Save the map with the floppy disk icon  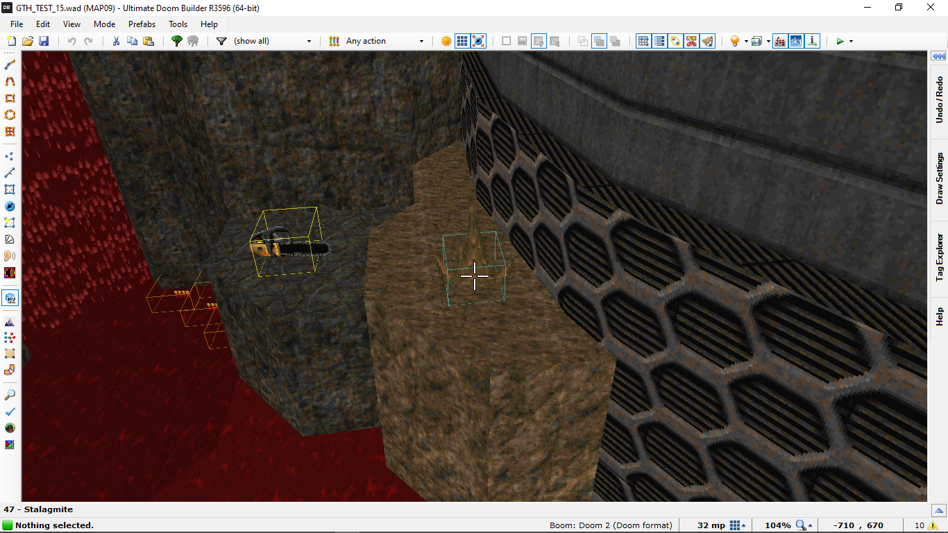pyautogui.click(x=44, y=41)
